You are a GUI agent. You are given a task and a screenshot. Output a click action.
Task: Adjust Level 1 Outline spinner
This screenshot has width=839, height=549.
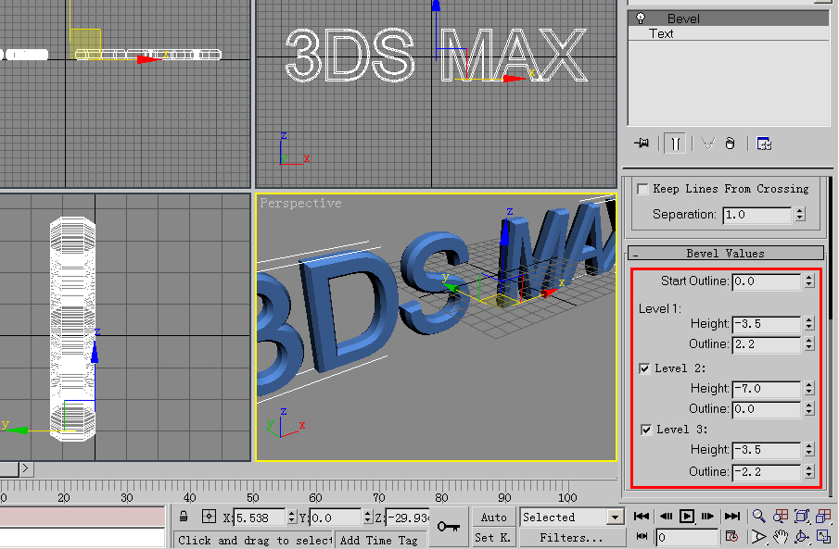[809, 343]
